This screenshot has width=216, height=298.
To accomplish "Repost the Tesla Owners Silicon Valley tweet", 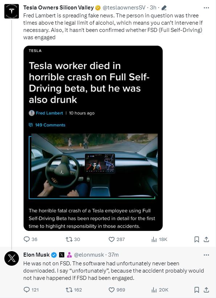I will (x=69, y=239).
